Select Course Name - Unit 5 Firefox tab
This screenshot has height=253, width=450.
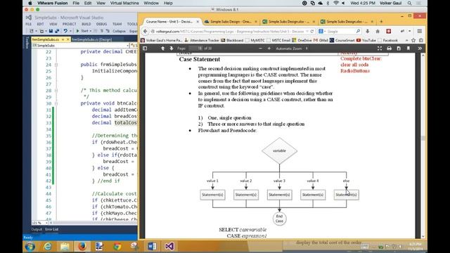click(x=172, y=22)
